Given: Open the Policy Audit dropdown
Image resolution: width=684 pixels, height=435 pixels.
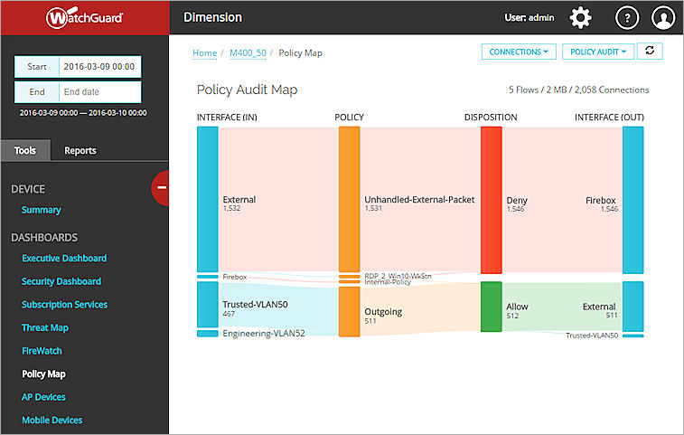Looking at the screenshot, I should coord(597,52).
